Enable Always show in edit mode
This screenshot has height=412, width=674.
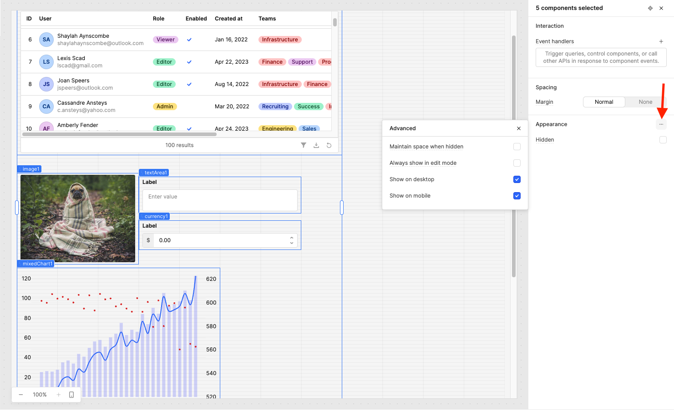coord(517,163)
